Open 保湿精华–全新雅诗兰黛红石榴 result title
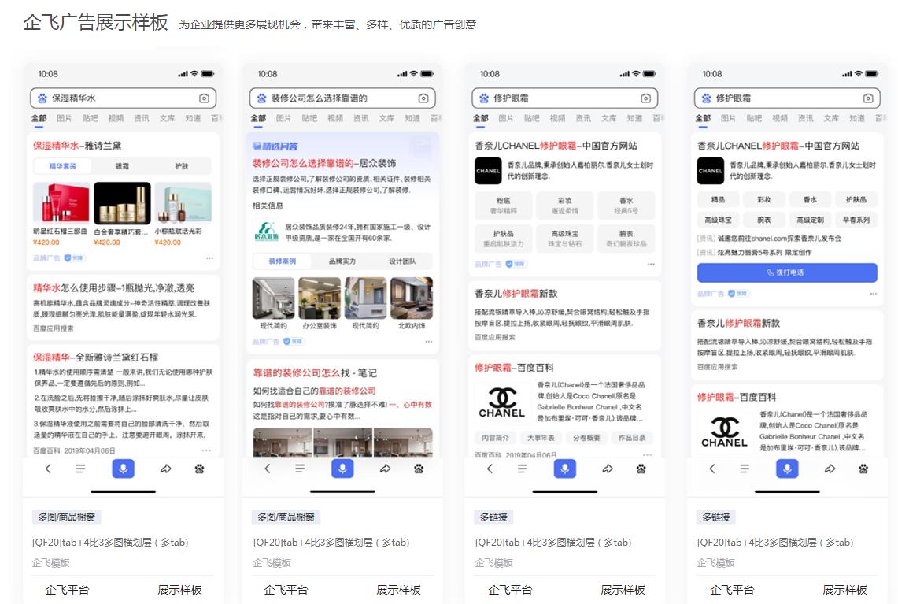Screen dimensions: 898x604 point(95,357)
